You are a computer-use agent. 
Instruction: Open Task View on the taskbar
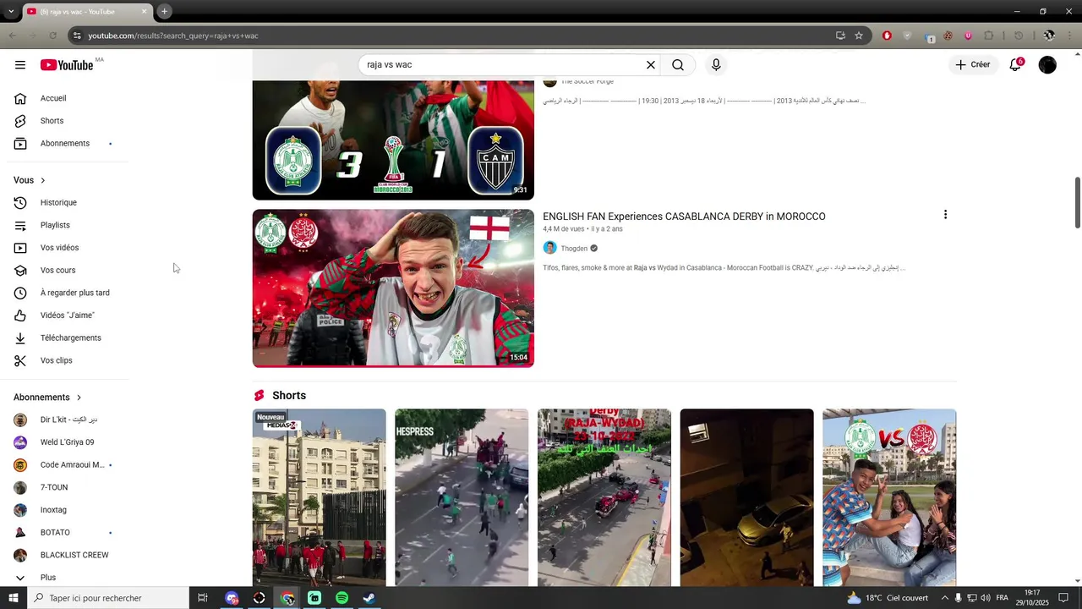pos(203,598)
